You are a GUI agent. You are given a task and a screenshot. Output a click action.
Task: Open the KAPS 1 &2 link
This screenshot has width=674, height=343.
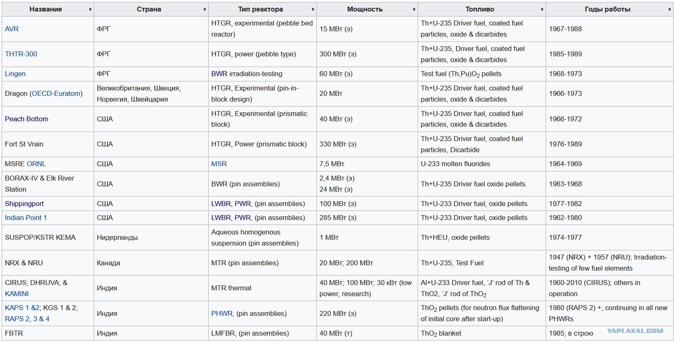(22, 308)
